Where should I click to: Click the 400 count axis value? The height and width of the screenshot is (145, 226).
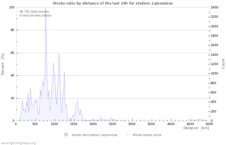pyautogui.click(x=213, y=102)
